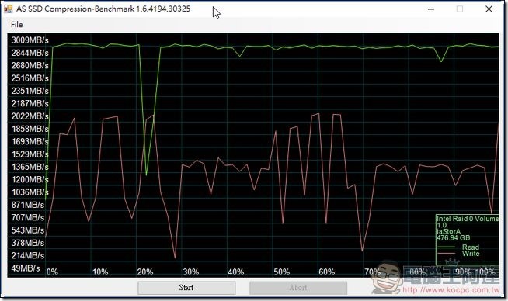Maximize the benchmark window
This screenshot has width=508, height=301.
[459, 9]
